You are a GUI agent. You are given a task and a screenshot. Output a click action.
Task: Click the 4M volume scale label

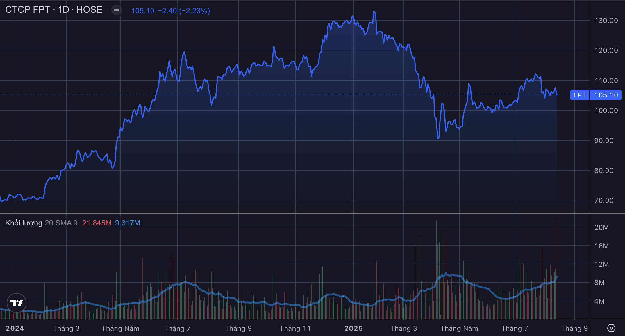tap(599, 301)
